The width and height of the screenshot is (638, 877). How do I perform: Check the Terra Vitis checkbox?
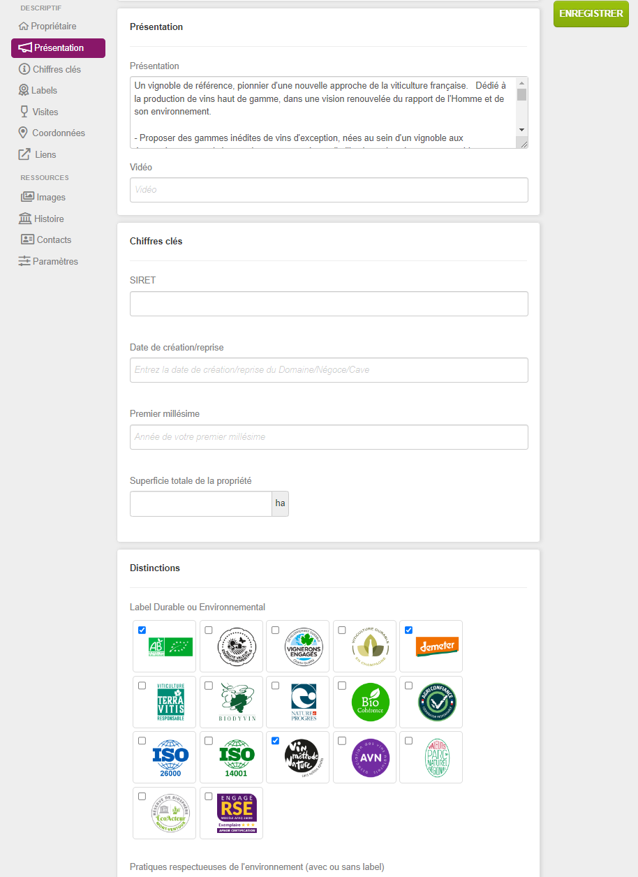142,686
